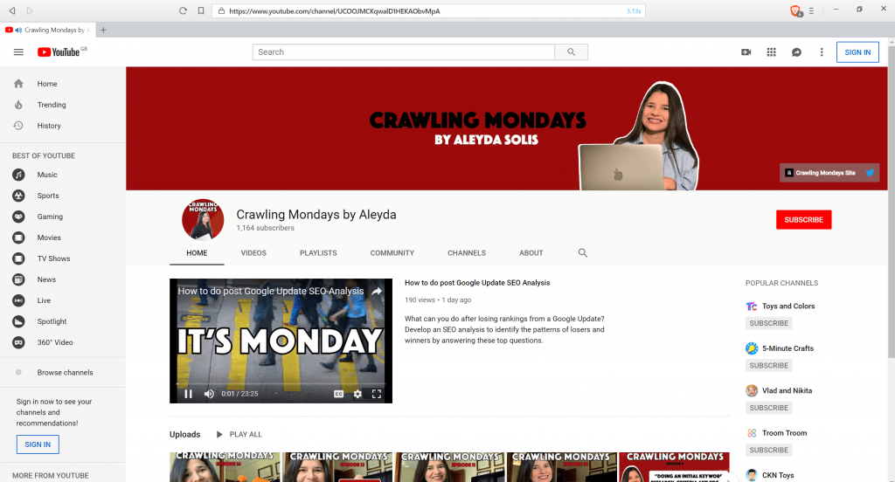Click PLAY ALL for Uploads

pos(239,434)
